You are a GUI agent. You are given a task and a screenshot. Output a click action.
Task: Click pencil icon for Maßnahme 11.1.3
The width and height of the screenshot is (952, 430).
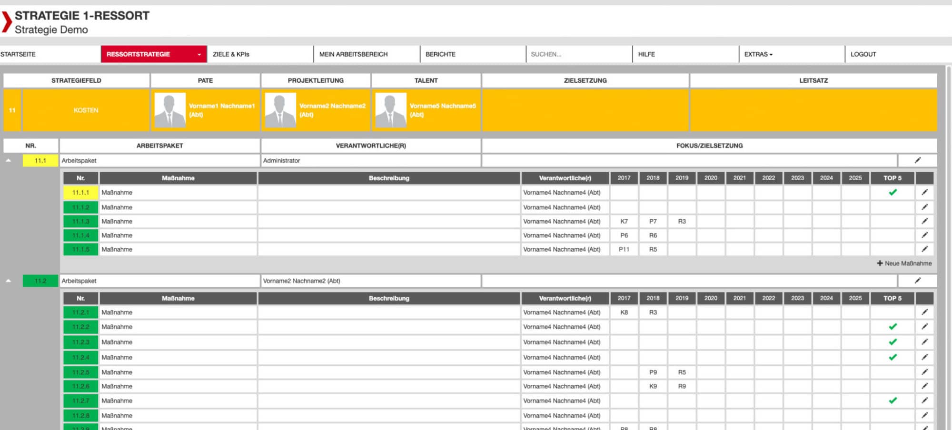point(924,221)
